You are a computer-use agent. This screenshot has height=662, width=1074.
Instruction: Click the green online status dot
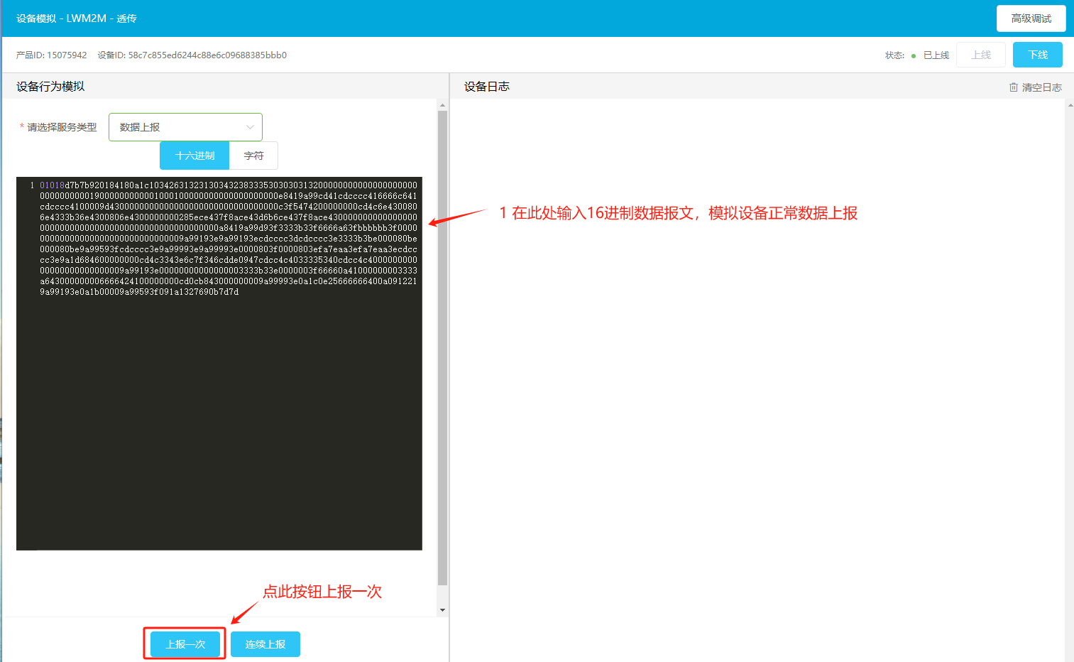914,56
